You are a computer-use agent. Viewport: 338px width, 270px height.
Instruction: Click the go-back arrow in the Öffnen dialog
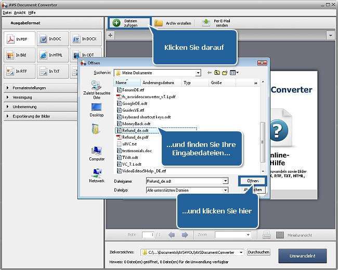[x=210, y=73]
